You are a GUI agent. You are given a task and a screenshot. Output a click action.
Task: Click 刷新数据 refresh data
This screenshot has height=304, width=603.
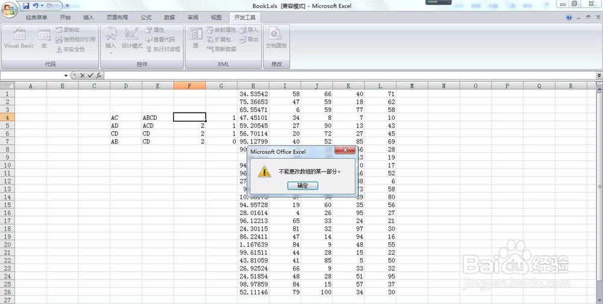(x=221, y=49)
